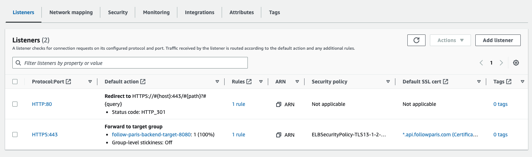The image size is (532, 157).
Task: Open Protocol:Port external info icon
Action: [68, 82]
